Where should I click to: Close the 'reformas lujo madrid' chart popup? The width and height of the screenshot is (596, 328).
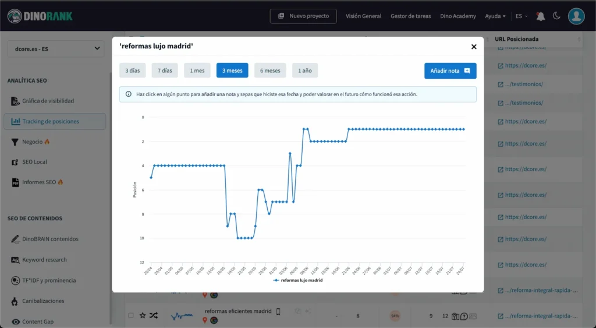(473, 47)
